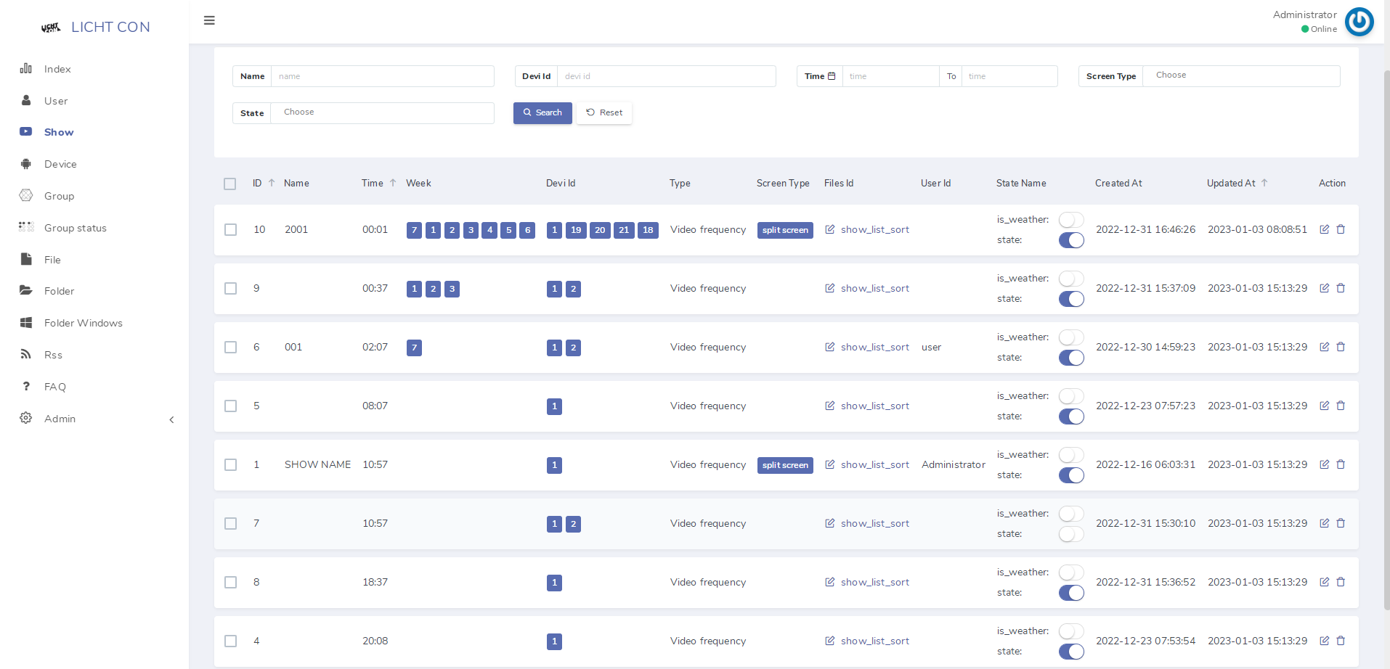Screen dimensions: 1390x669
Task: Toggle is_weather switch for SHOW NAME row
Action: pyautogui.click(x=1071, y=454)
